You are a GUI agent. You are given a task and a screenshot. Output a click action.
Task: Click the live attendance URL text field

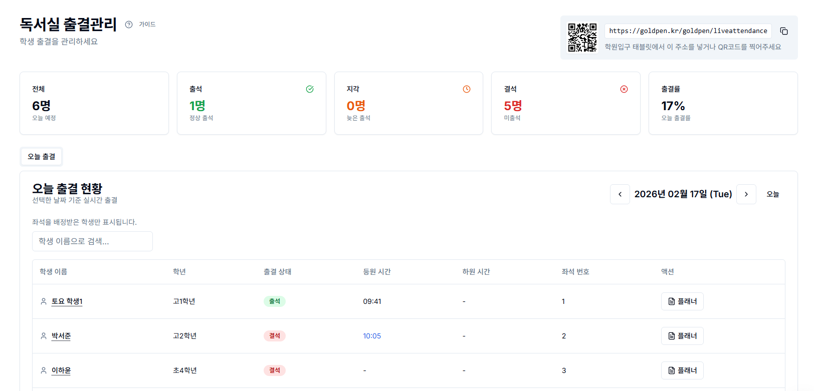tap(688, 31)
